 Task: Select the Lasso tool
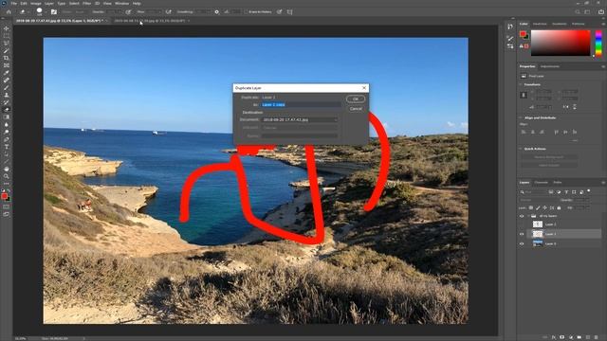(x=7, y=44)
